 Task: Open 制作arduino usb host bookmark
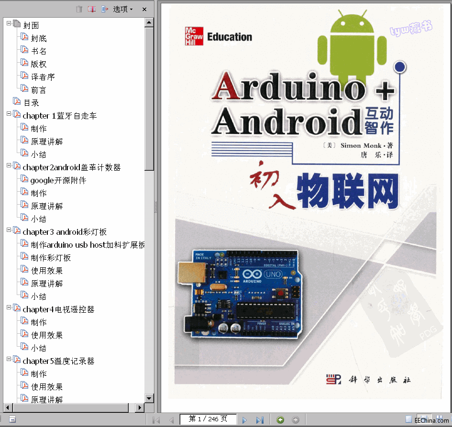coord(88,245)
